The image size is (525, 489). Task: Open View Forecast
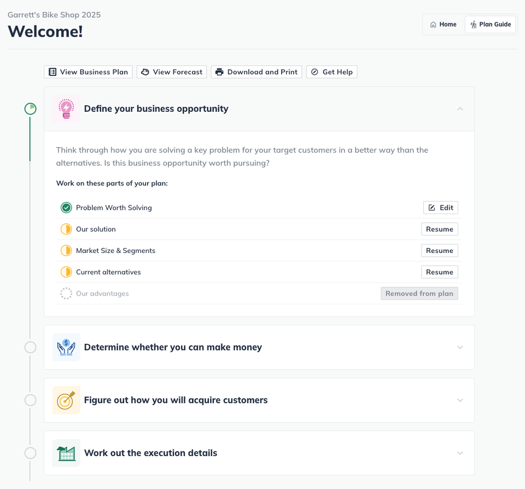pos(172,72)
